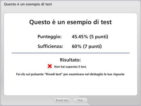
Task: Click the (5 punti) score text
Action: click(99, 37)
